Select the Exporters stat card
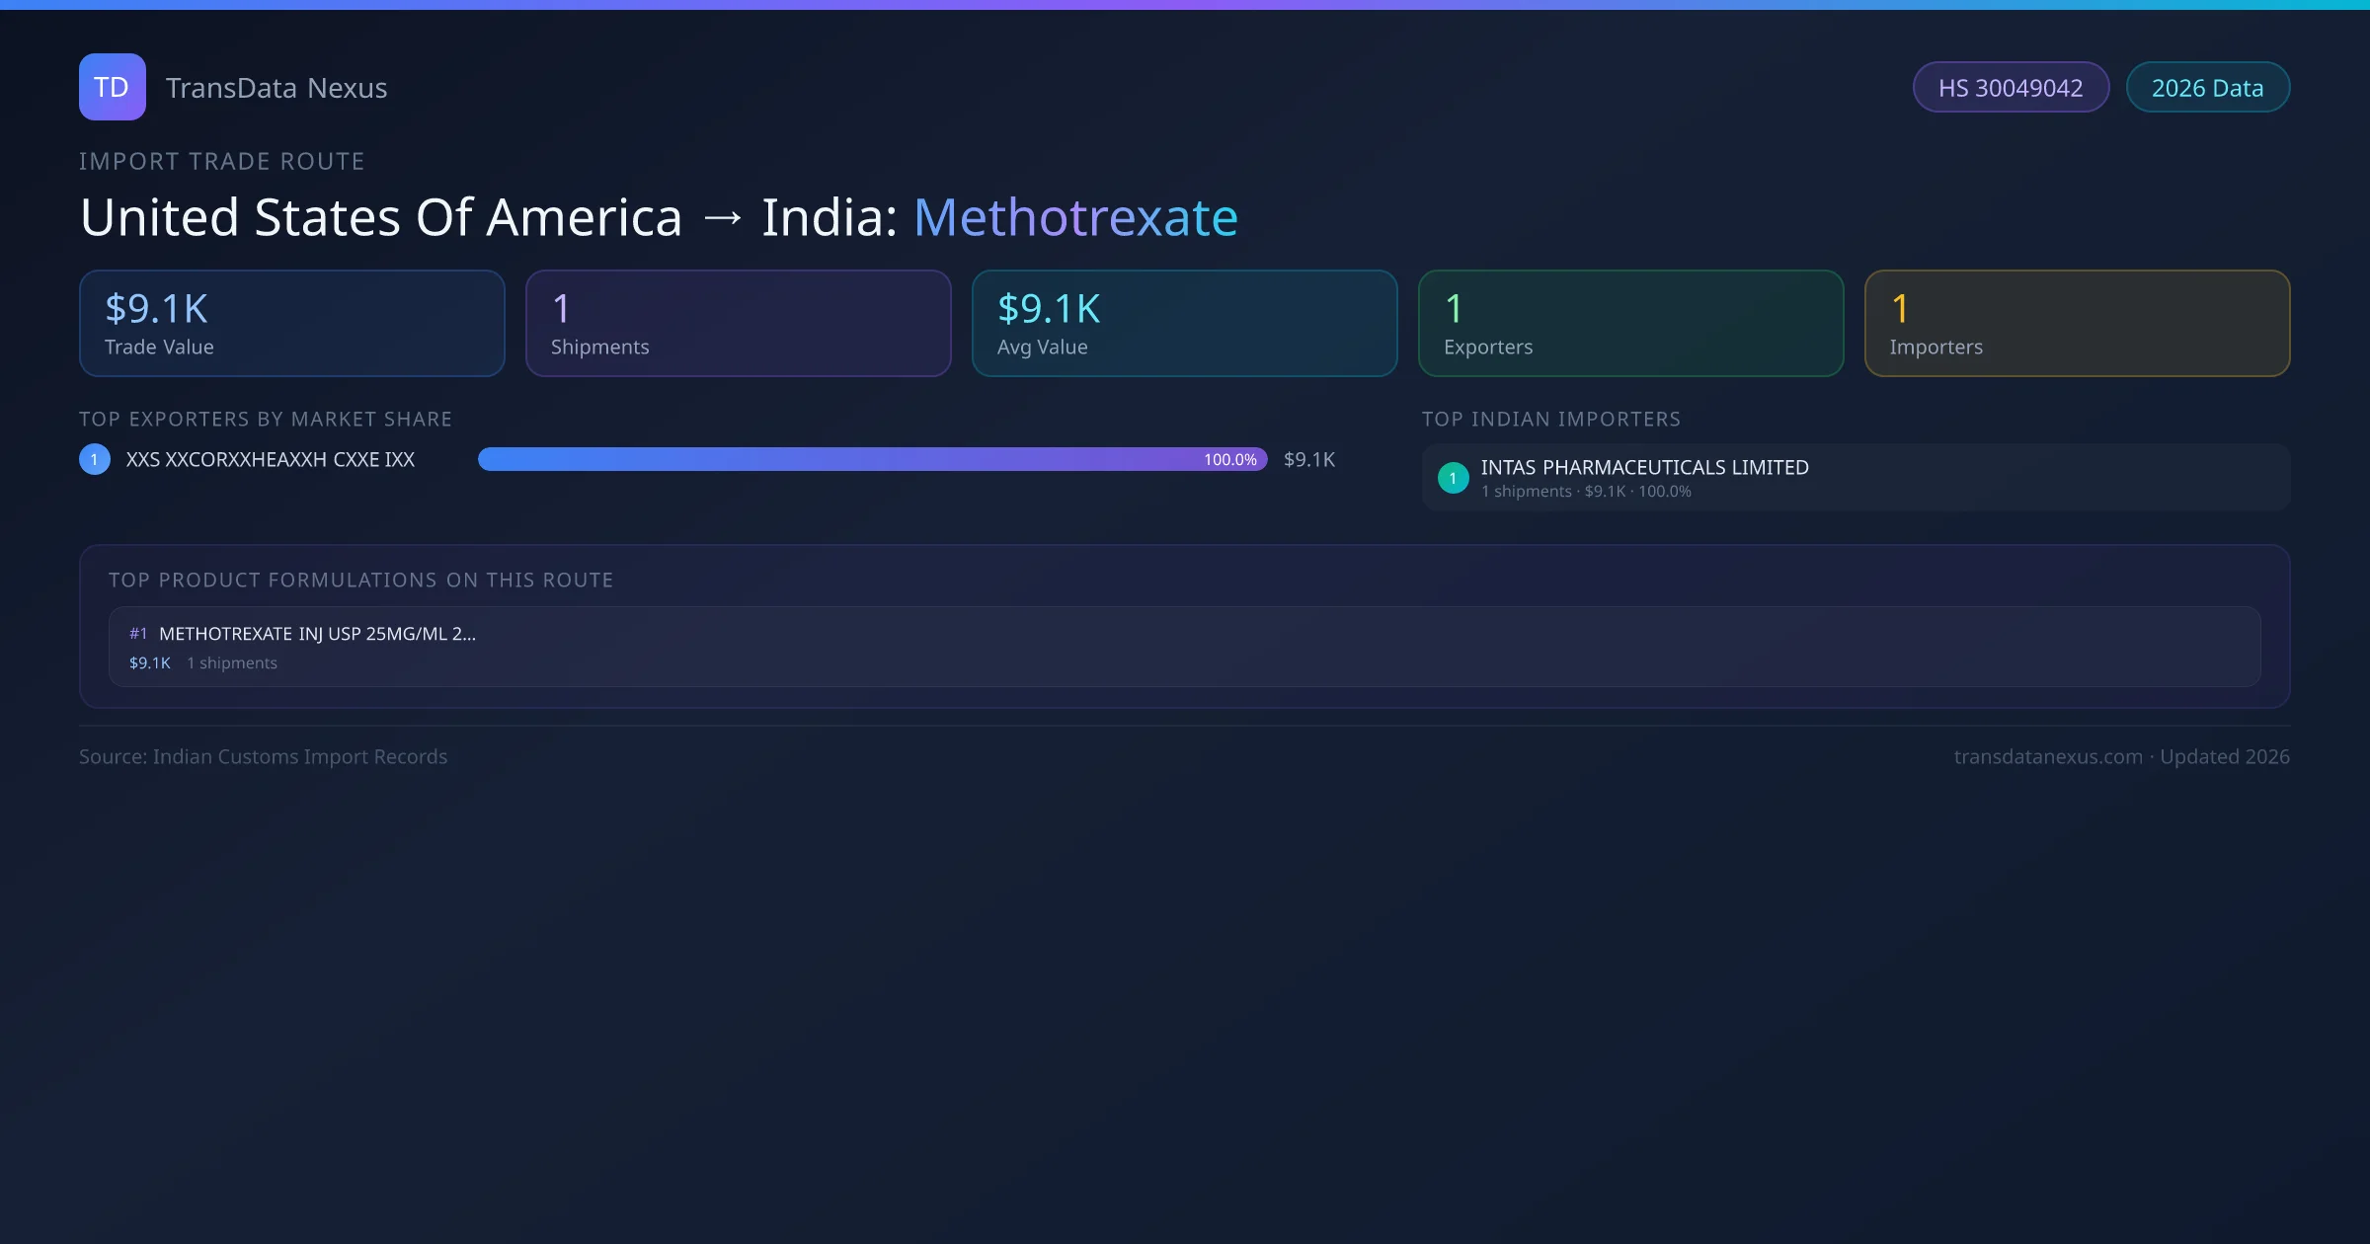 point(1630,323)
